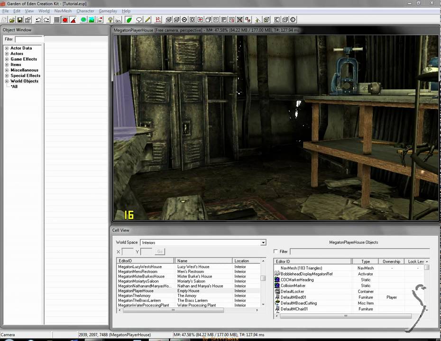The width and height of the screenshot is (441, 341).
Task: Toggle the sky toolbar icon
Action: [118, 20]
